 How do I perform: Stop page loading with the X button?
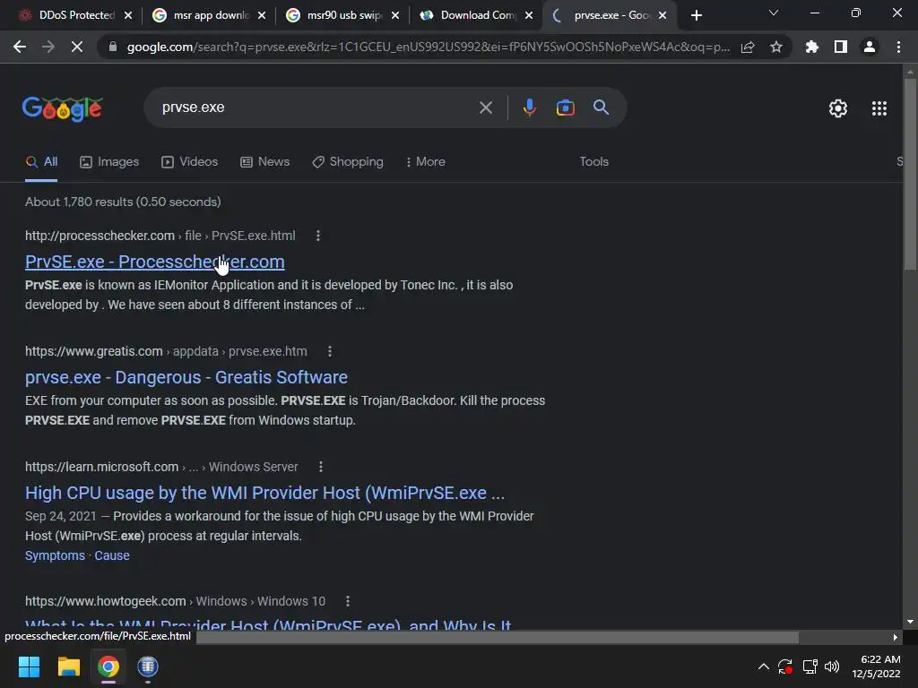tap(77, 47)
